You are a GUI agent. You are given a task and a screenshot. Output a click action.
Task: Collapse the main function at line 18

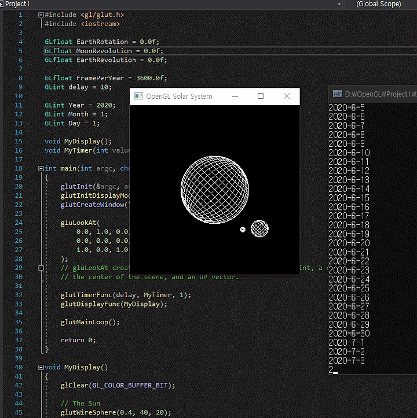tap(41, 168)
